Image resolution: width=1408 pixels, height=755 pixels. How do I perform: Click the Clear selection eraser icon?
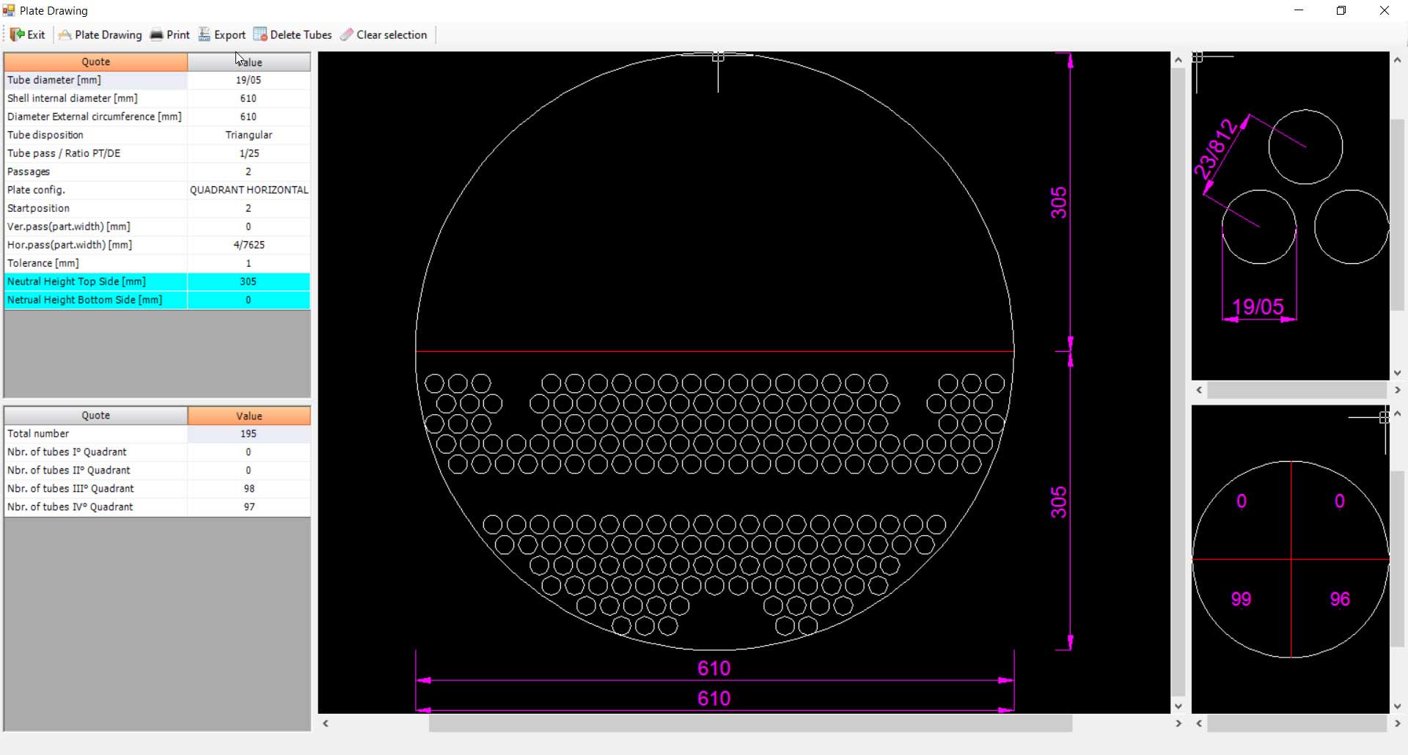click(346, 34)
